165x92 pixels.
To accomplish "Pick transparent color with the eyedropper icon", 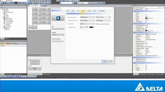I will click(x=87, y=27).
